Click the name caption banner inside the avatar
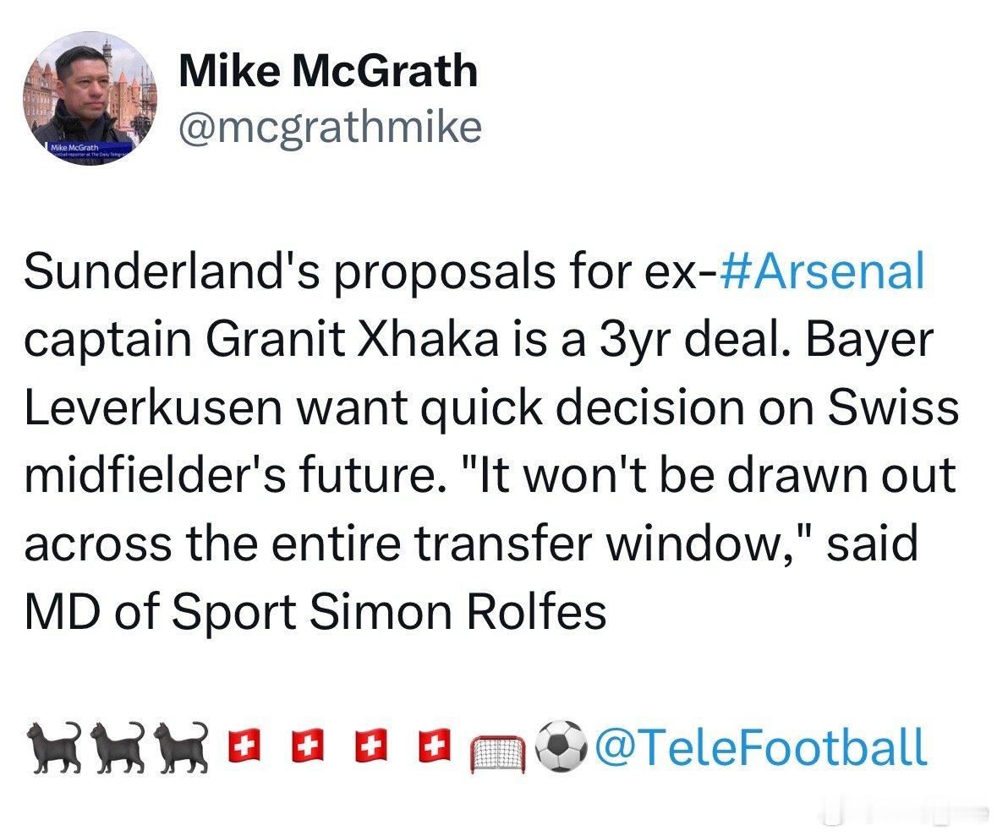The image size is (997, 836). (x=90, y=150)
